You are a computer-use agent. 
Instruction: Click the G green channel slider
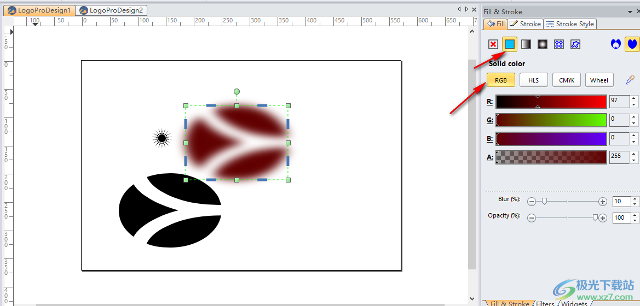(x=551, y=120)
